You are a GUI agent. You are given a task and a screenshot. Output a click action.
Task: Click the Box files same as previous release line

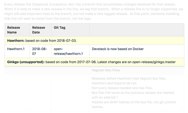coord(133,93)
